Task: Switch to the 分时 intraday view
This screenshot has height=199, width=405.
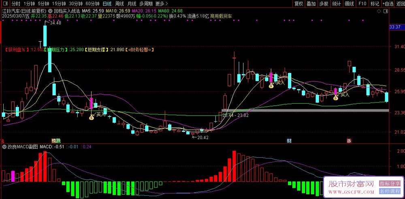Action: (16, 4)
